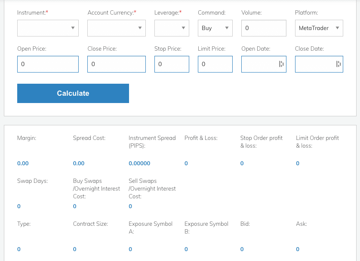
Task: Focus the Limit Price field
Action: [215, 64]
